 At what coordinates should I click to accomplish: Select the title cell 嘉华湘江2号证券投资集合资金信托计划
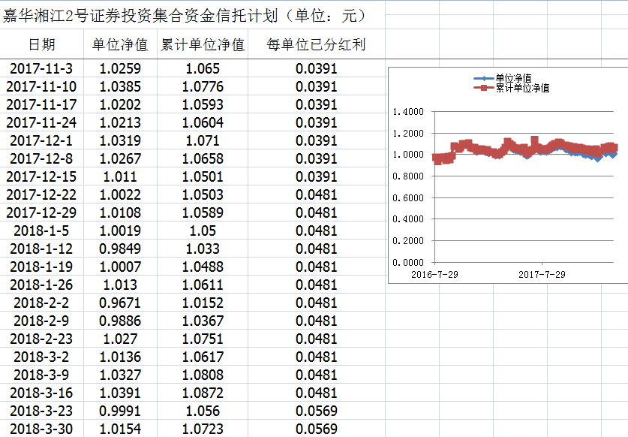[184, 15]
